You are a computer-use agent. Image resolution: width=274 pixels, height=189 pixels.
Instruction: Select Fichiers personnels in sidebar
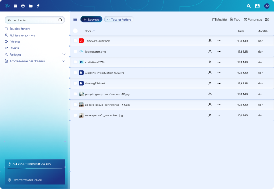pyautogui.click(x=20, y=35)
